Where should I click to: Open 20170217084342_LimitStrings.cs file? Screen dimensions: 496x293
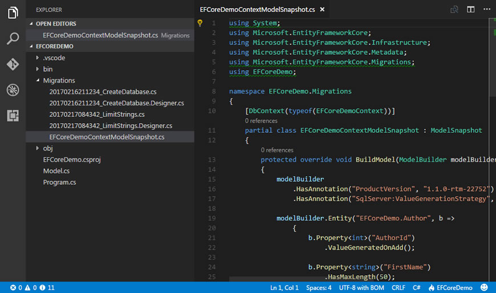pyautogui.click(x=97, y=114)
